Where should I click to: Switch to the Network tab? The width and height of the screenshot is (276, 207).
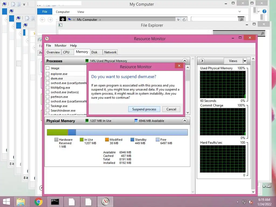tap(110, 52)
